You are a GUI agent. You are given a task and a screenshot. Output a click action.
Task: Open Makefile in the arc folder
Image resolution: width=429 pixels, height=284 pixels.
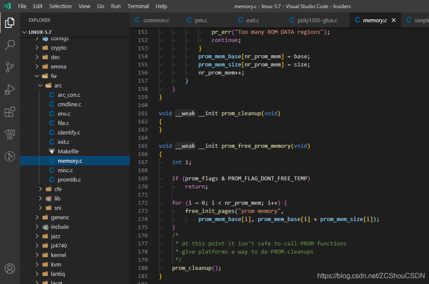click(68, 151)
